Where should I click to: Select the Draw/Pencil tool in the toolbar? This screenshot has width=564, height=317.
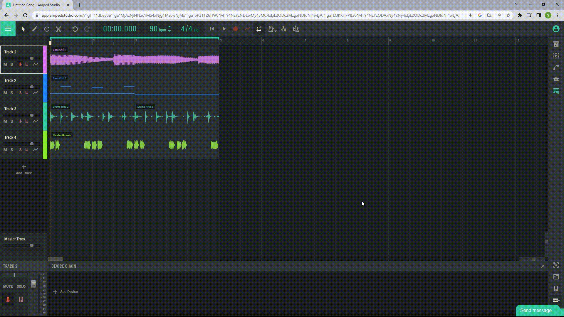35,29
